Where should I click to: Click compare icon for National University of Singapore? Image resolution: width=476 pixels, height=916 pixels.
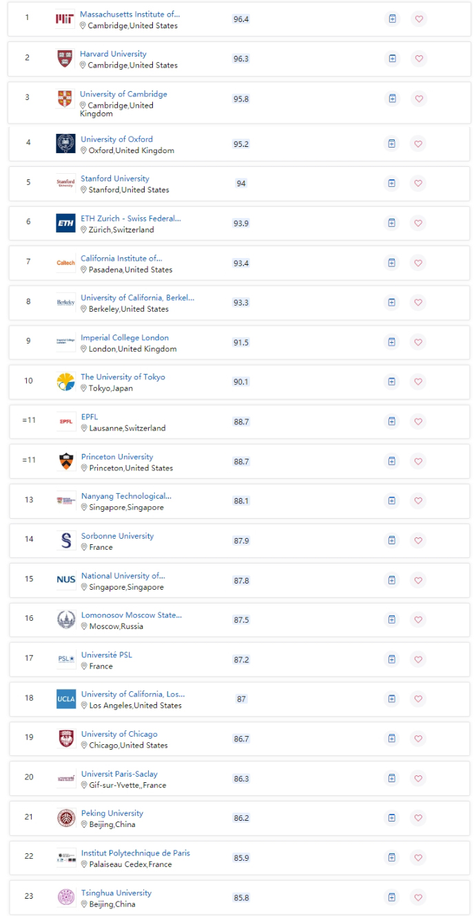point(392,580)
